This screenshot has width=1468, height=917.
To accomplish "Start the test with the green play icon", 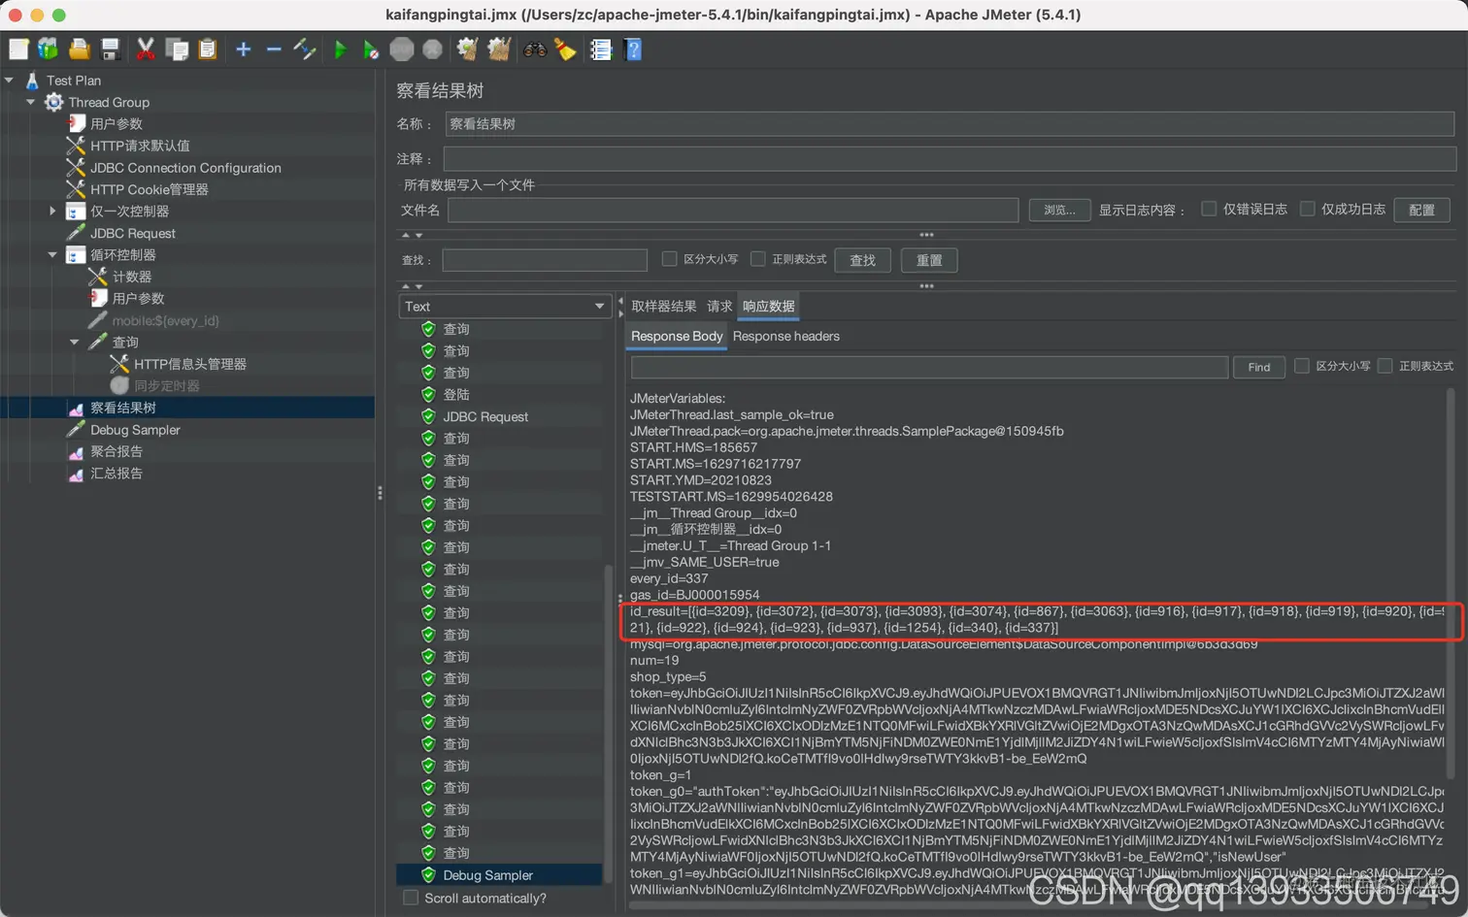I will click(x=341, y=49).
